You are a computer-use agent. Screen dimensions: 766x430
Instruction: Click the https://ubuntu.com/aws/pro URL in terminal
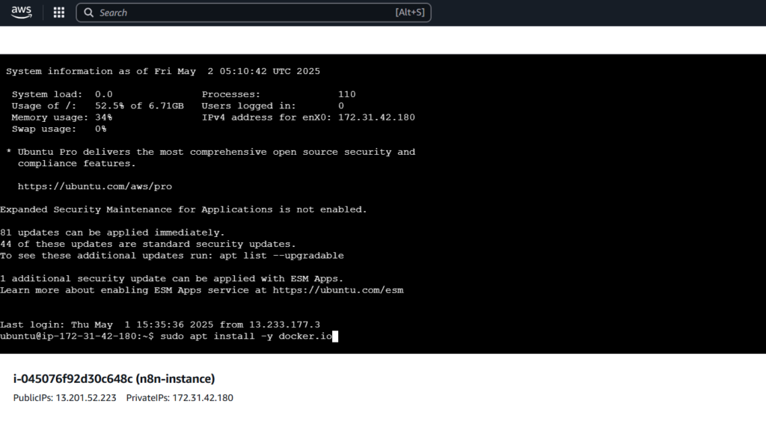click(95, 187)
